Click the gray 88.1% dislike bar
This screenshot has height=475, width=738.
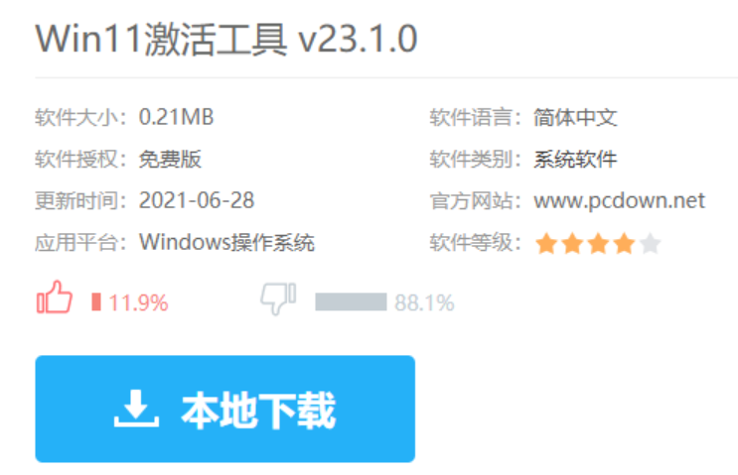(x=351, y=302)
